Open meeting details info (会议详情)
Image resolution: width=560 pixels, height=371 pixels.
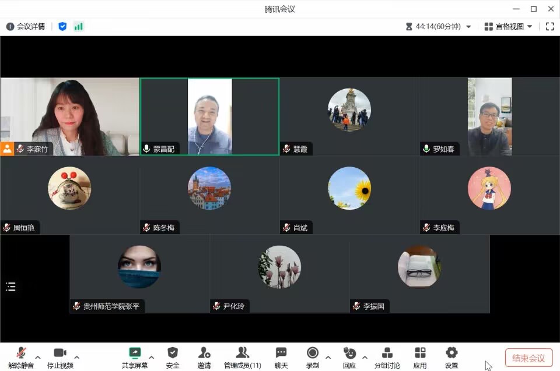26,26
